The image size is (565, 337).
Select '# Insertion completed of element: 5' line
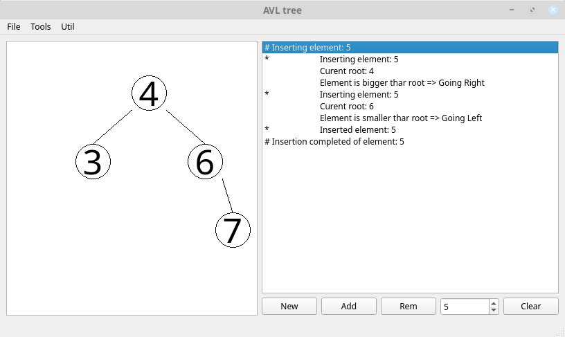334,142
